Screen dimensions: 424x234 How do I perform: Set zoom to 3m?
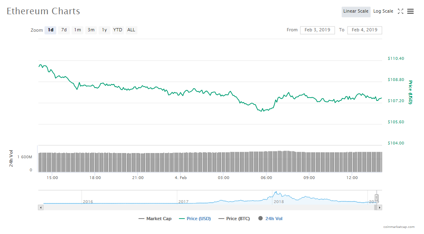pos(91,30)
